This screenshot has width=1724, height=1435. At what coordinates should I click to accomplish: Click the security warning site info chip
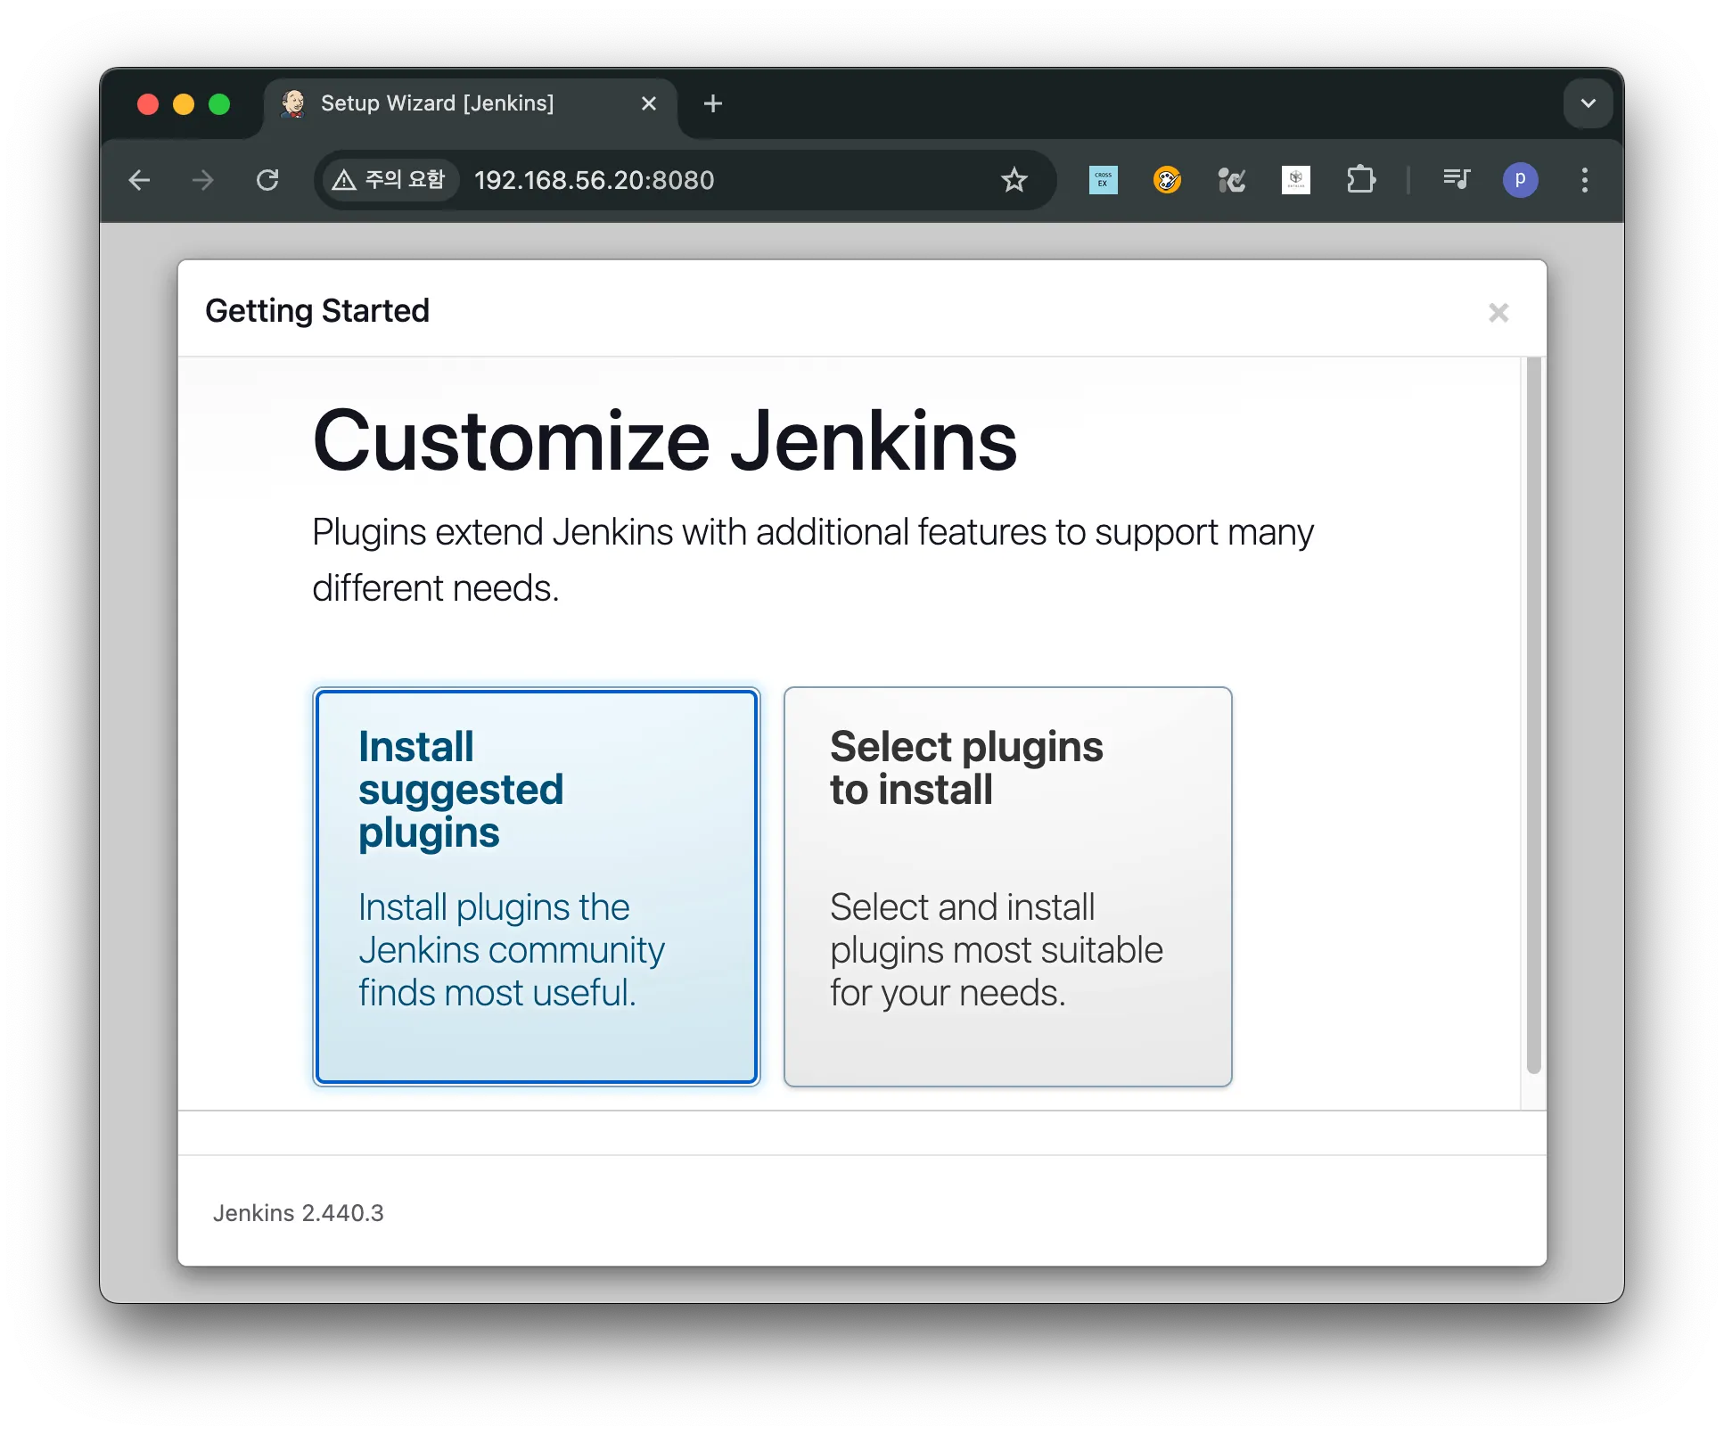[390, 180]
